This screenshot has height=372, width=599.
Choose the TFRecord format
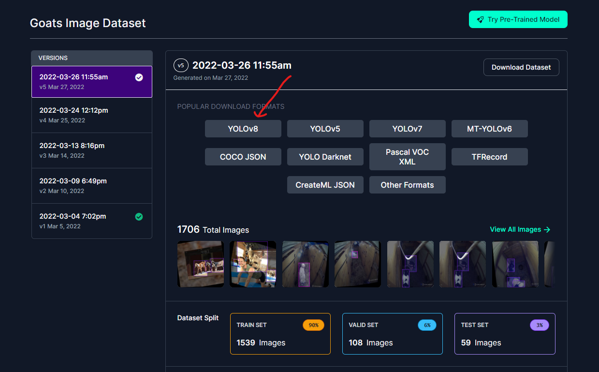point(490,157)
